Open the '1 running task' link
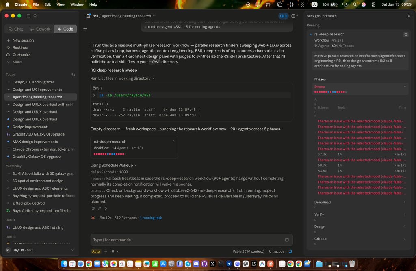The image size is (416, 271). [x=151, y=218]
